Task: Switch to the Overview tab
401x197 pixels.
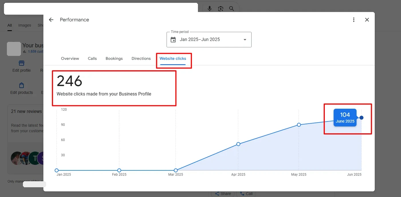Action: [x=70, y=58]
